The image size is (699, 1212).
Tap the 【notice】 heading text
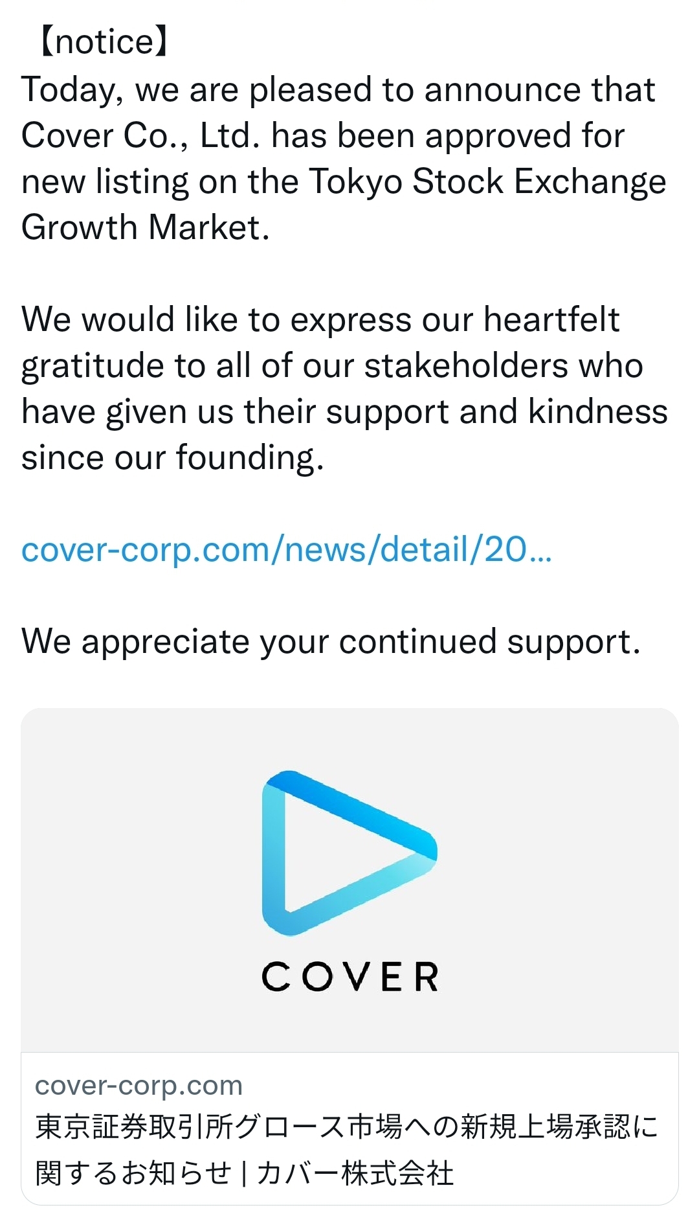tap(104, 42)
